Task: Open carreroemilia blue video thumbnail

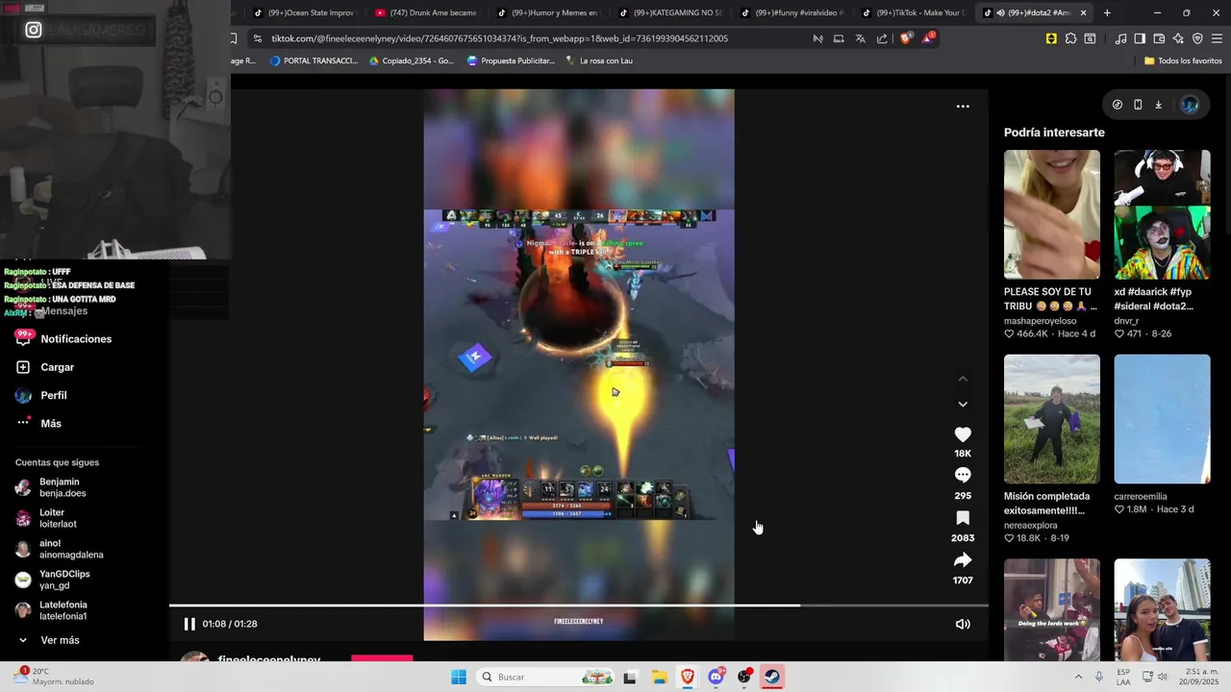Action: [1162, 419]
